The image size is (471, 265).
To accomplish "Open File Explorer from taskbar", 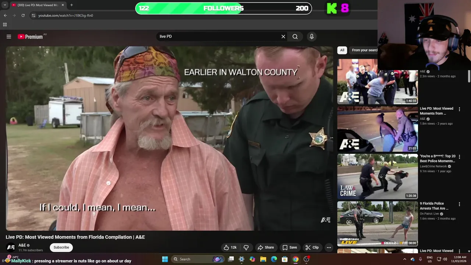I will coord(263,259).
